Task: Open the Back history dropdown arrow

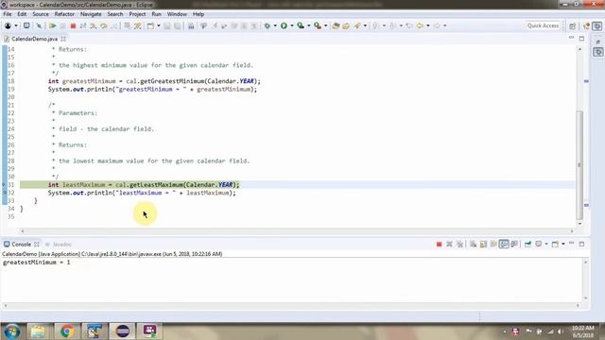Action: click(428, 25)
